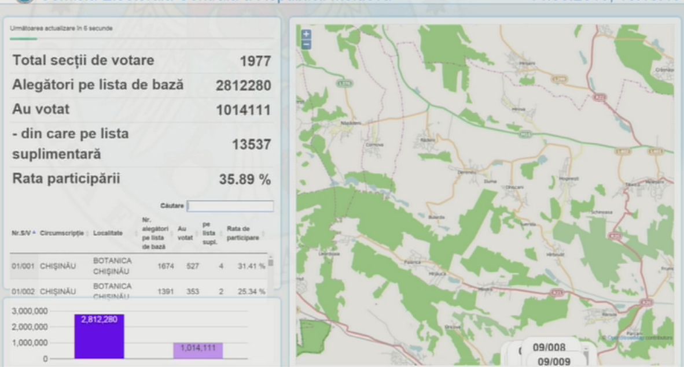Image resolution: width=684 pixels, height=367 pixels.
Task: Sort table by Nr.S/V column
Action: pos(24,233)
